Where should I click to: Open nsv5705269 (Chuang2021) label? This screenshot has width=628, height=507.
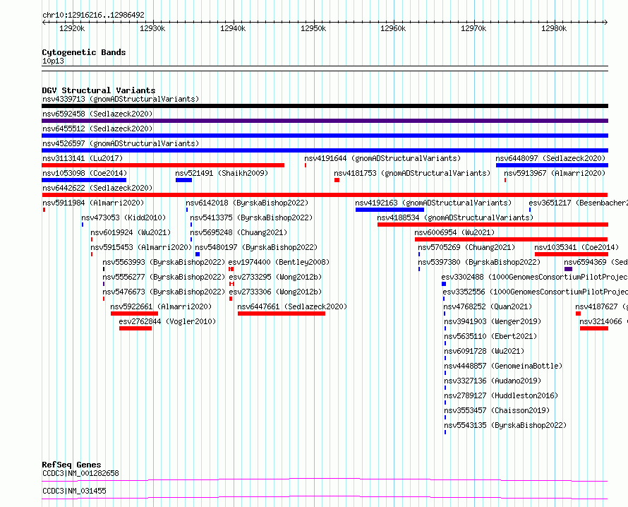pos(466,247)
